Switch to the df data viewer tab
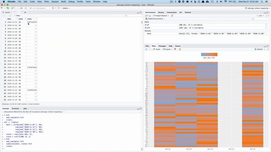Image resolution: width=271 pixels, height=152 pixels. coord(25,13)
